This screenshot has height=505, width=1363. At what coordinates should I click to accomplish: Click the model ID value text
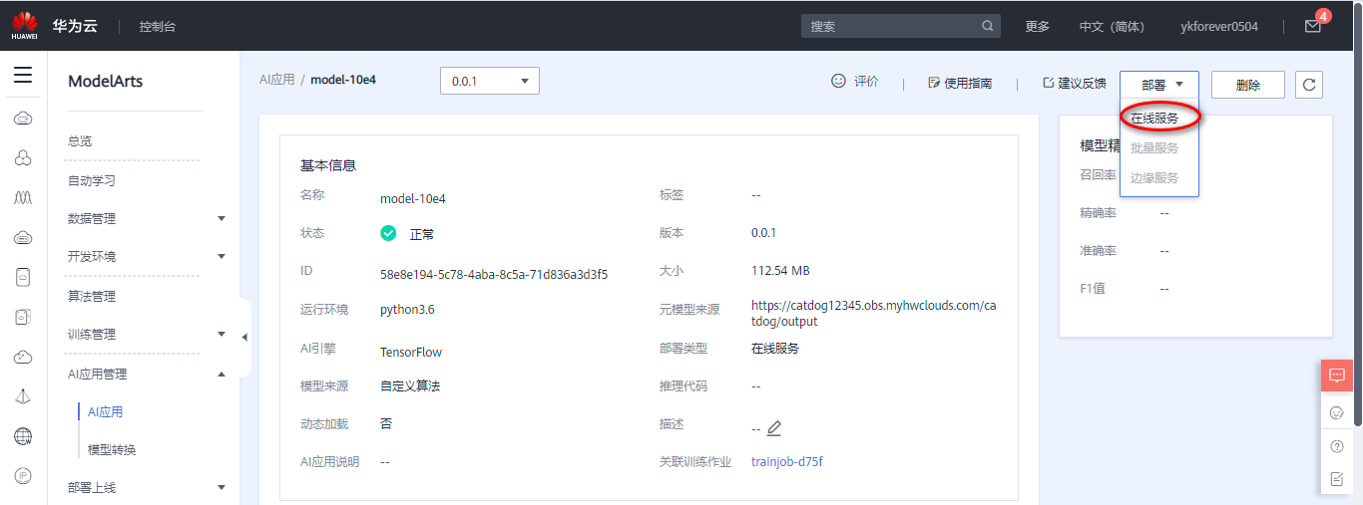[494, 274]
